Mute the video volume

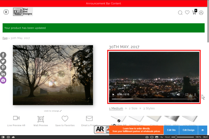pos(178,94)
